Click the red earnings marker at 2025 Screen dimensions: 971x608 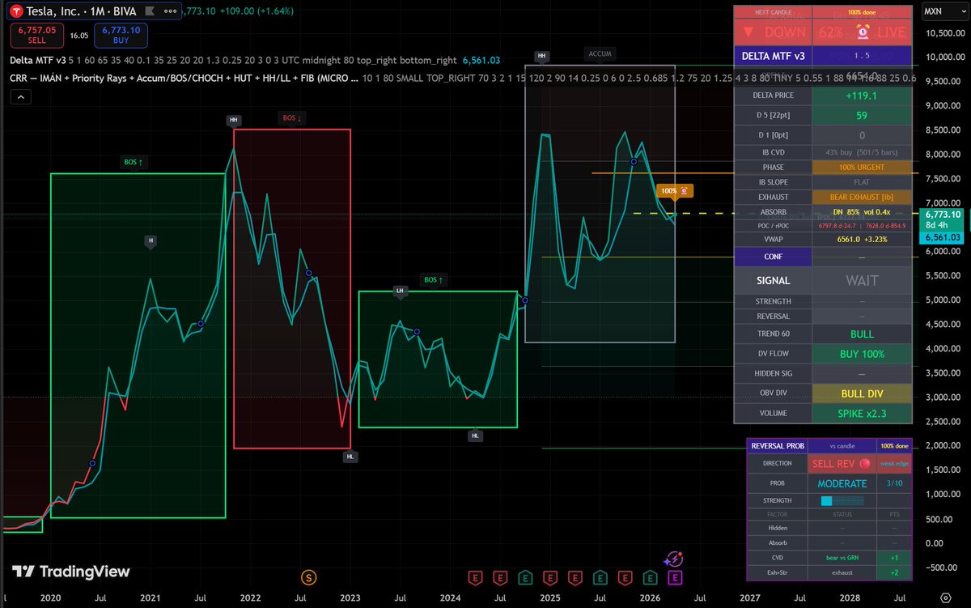[x=550, y=577]
